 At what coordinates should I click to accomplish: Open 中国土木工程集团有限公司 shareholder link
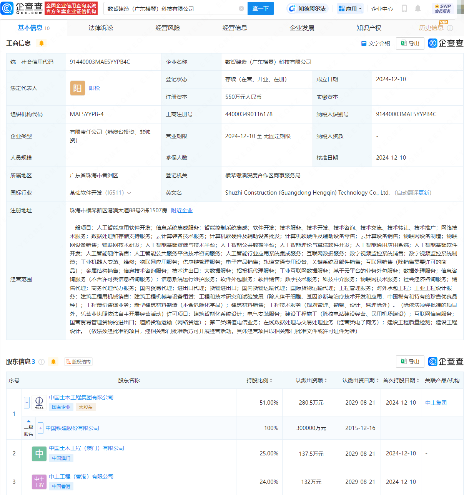pyautogui.click(x=81, y=397)
